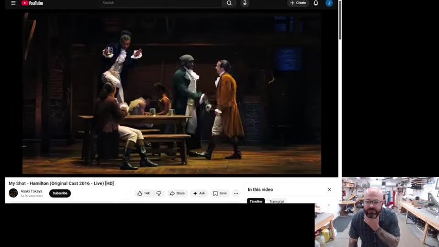
Task: Open the YouTube hamburger guide menu
Action: click(13, 3)
